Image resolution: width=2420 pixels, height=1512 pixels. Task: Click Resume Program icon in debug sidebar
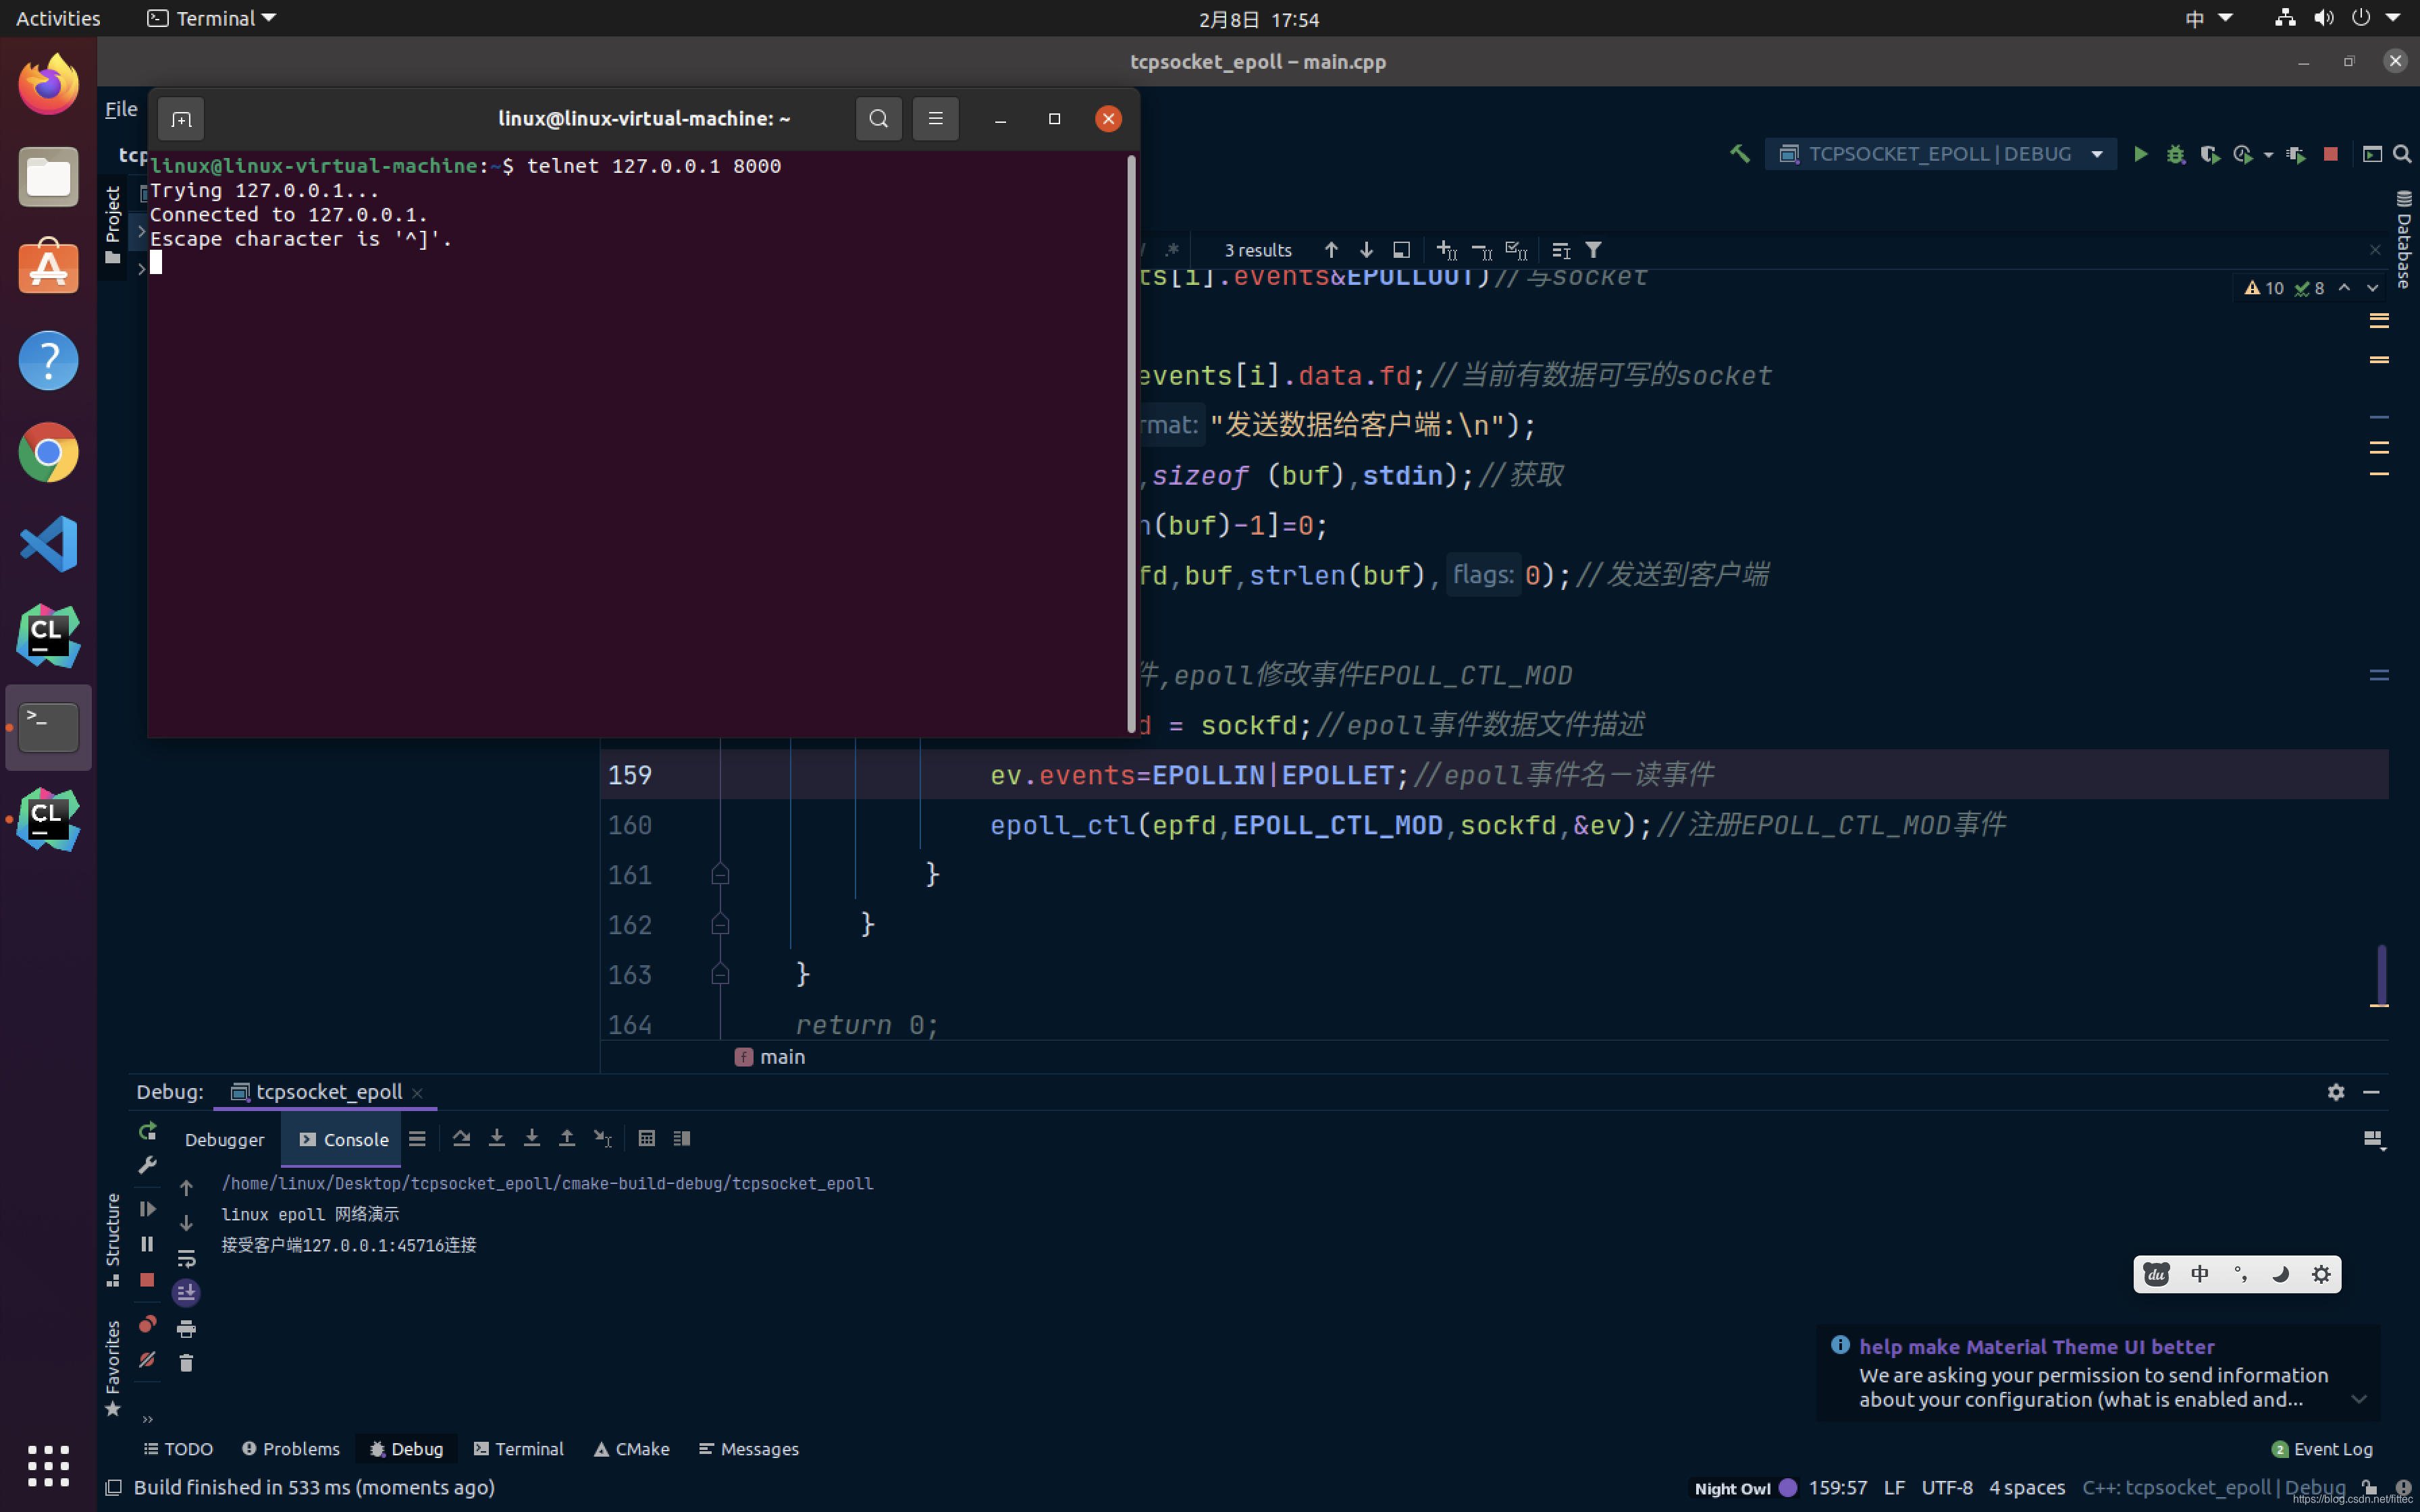click(x=147, y=1209)
